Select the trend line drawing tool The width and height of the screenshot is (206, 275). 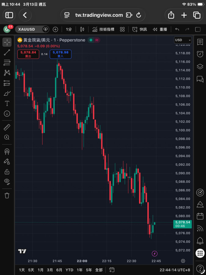point(7,53)
